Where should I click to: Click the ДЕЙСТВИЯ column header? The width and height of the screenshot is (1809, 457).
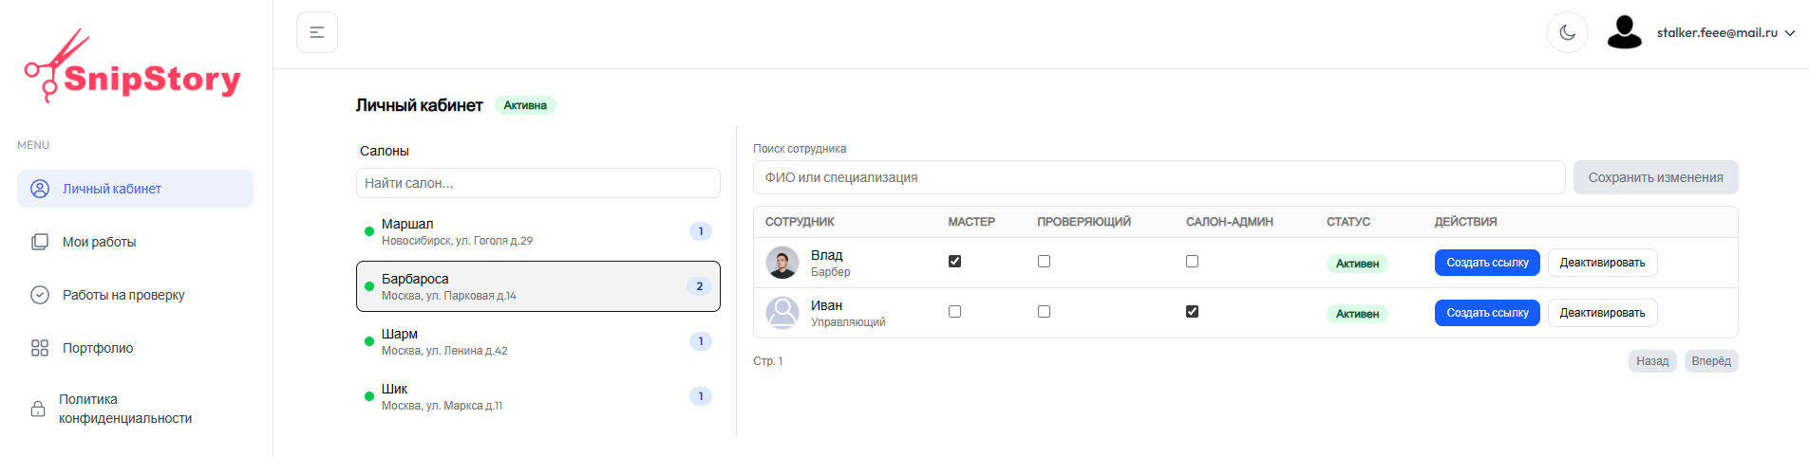(x=1465, y=222)
